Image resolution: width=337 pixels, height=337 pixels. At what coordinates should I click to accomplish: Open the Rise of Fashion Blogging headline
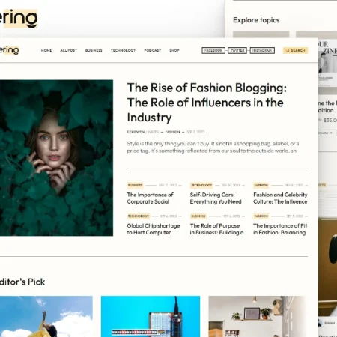point(207,103)
